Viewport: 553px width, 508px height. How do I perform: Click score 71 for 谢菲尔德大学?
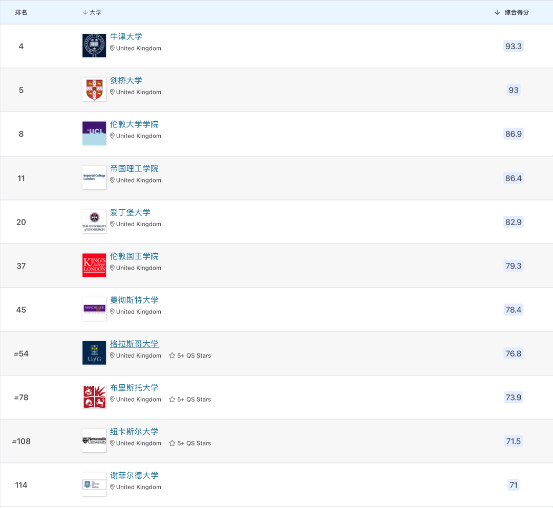coord(514,485)
